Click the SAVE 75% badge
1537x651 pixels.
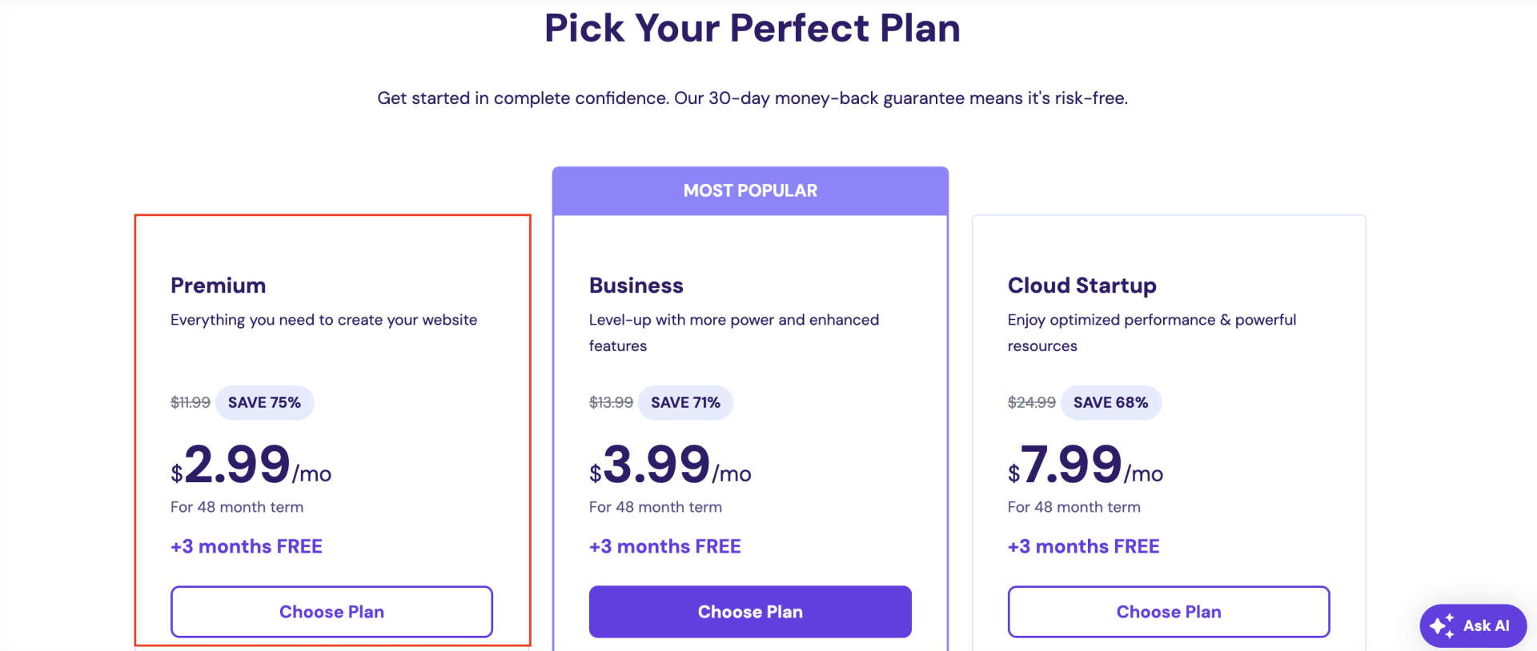264,402
